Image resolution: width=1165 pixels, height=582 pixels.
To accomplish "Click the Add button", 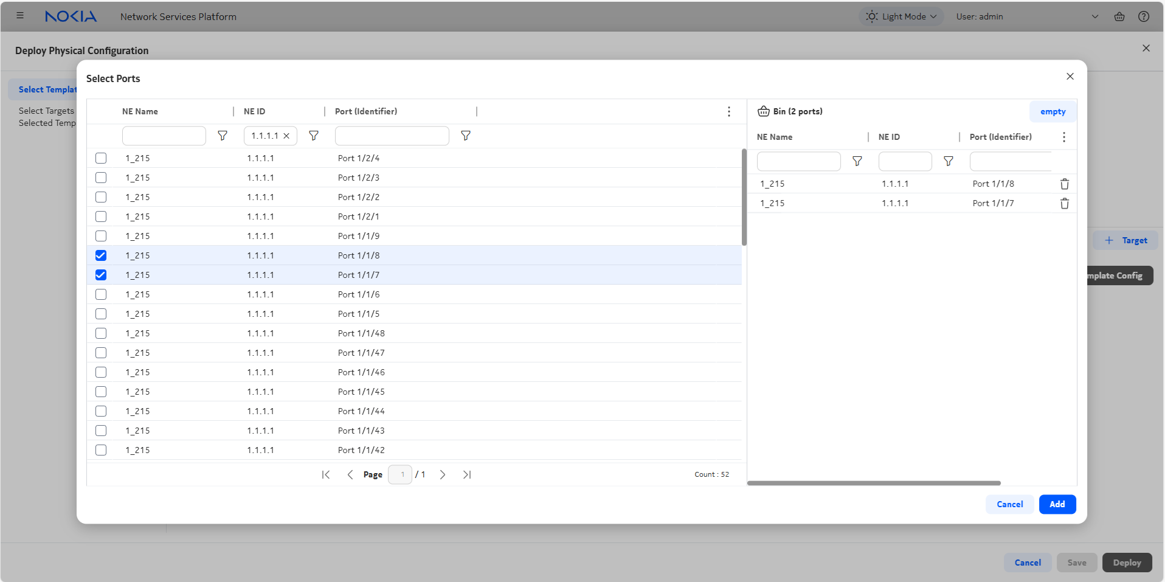I will tap(1057, 504).
